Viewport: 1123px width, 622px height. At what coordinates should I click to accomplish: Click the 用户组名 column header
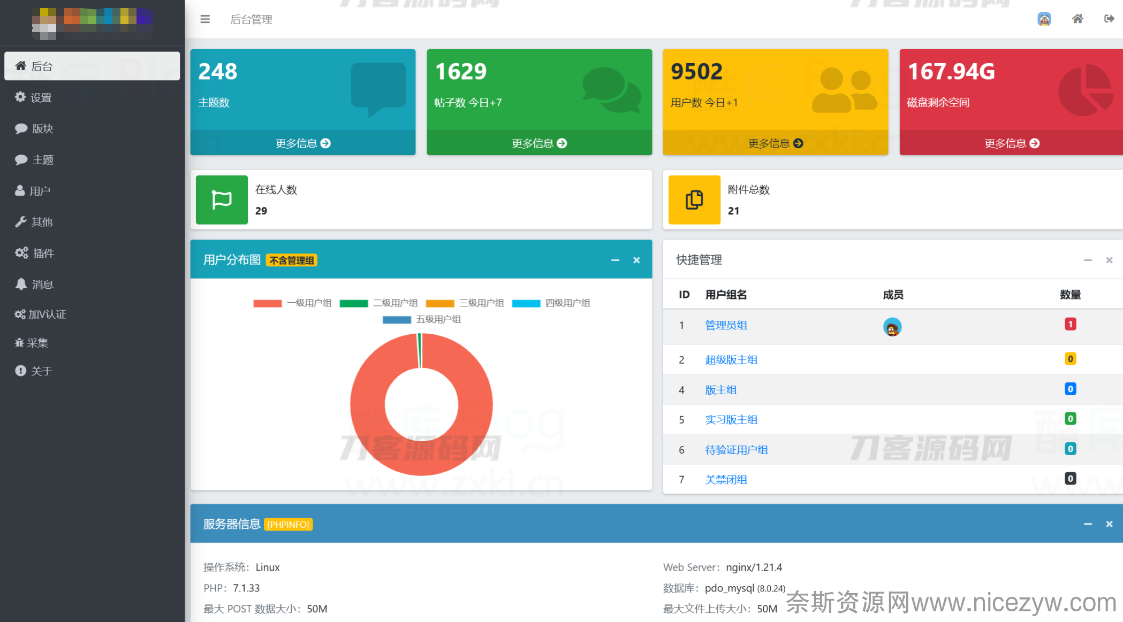point(726,295)
